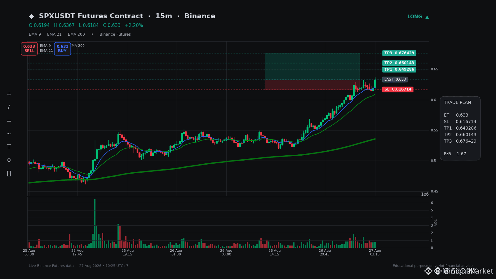Click the TP1 0.649286 row in trade plan

coord(460,128)
